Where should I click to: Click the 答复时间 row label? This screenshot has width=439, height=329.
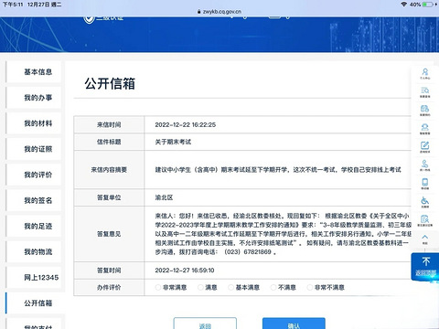coord(109,271)
